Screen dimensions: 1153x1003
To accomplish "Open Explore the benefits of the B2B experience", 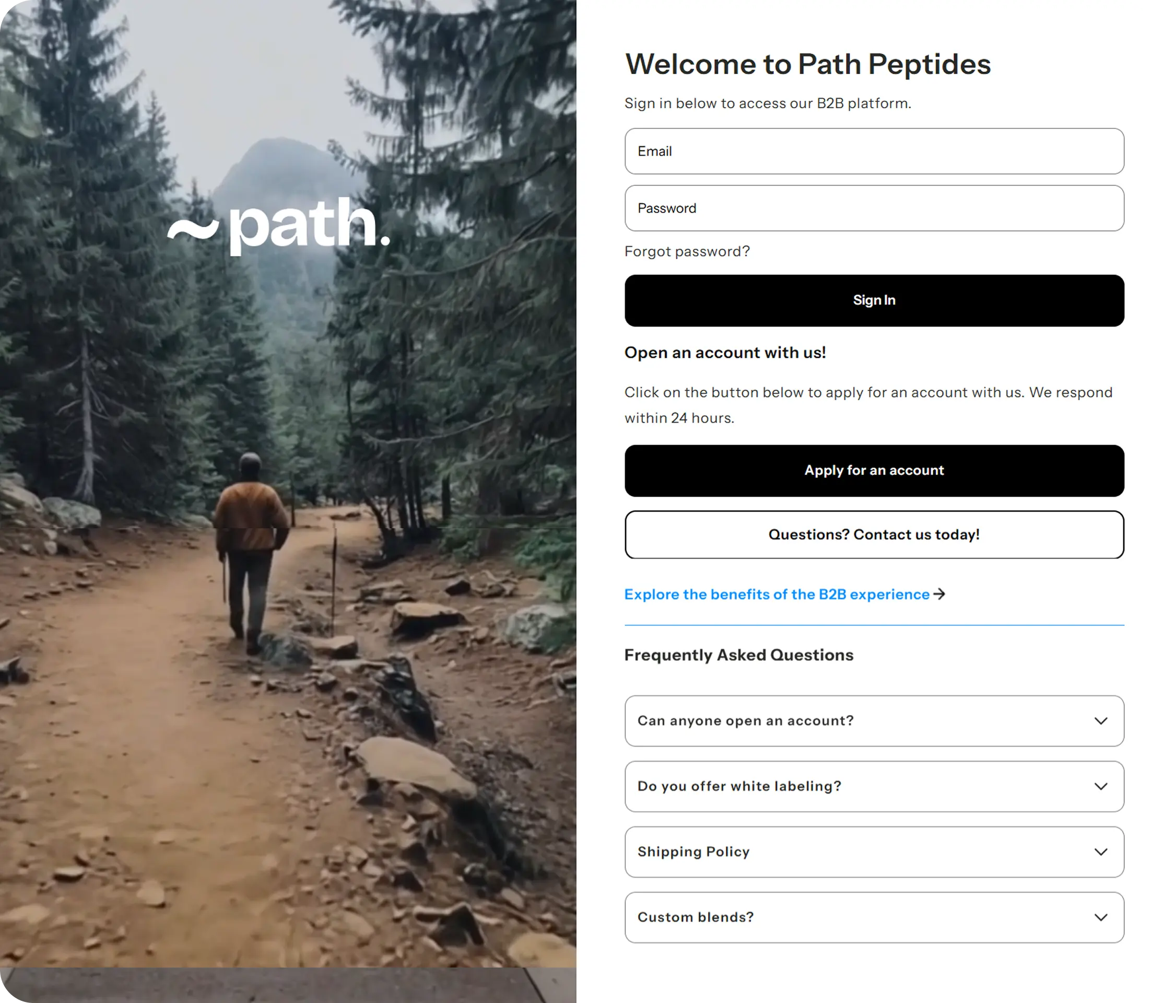I will point(776,594).
